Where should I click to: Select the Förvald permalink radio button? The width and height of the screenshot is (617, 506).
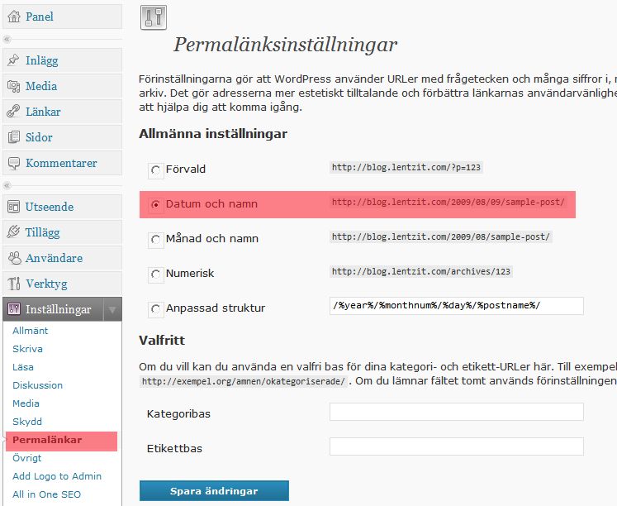(155, 170)
